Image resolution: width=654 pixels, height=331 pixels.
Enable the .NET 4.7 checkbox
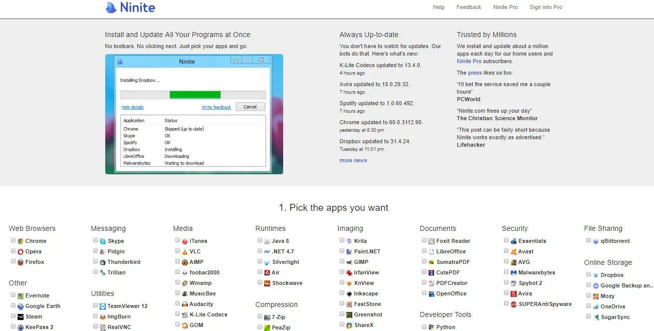(260, 251)
